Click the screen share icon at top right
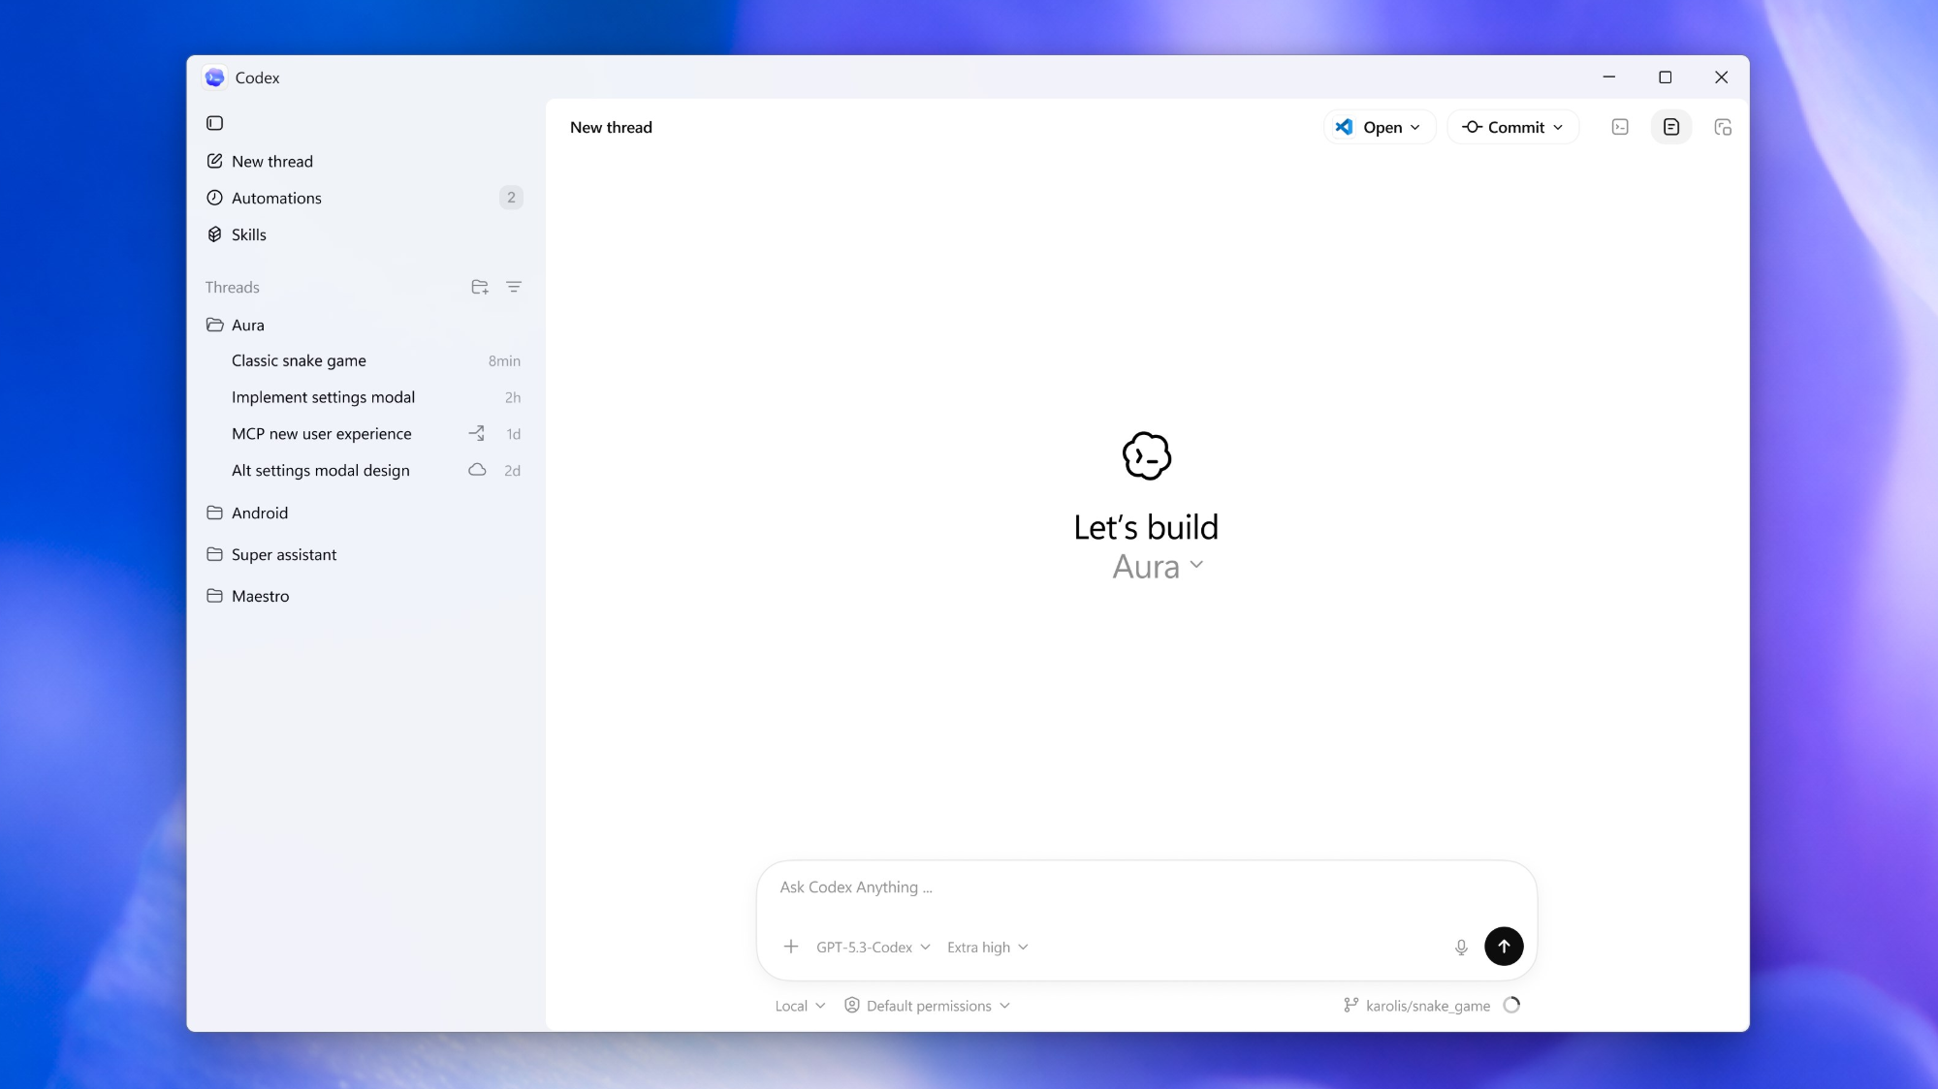Viewport: 1938px width, 1089px height. [x=1723, y=127]
